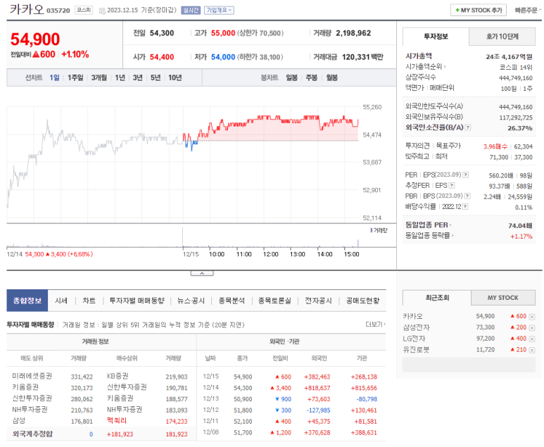Click the MY STOCK 추가 button

click(479, 10)
